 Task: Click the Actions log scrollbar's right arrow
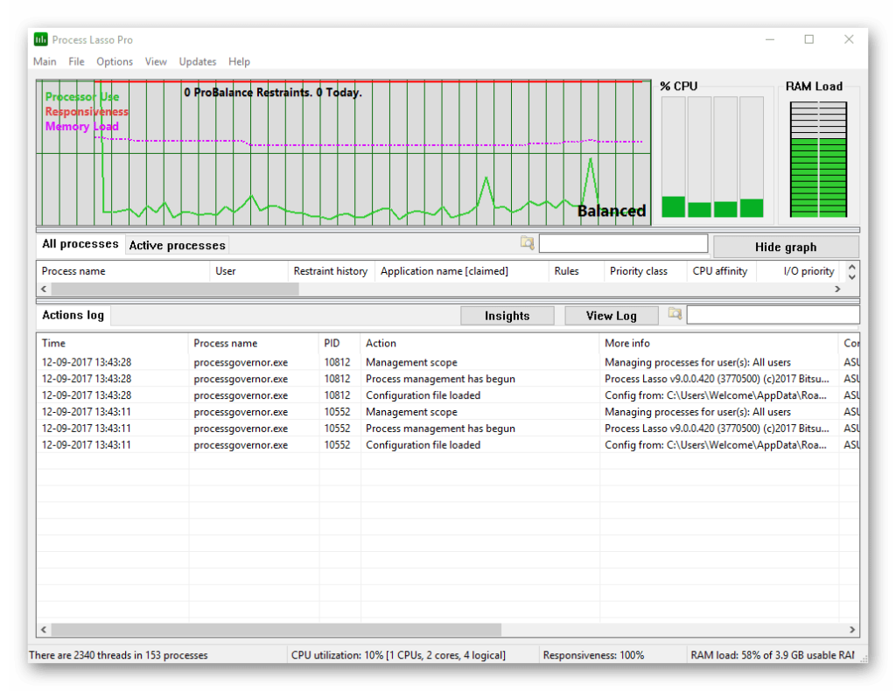pos(852,629)
